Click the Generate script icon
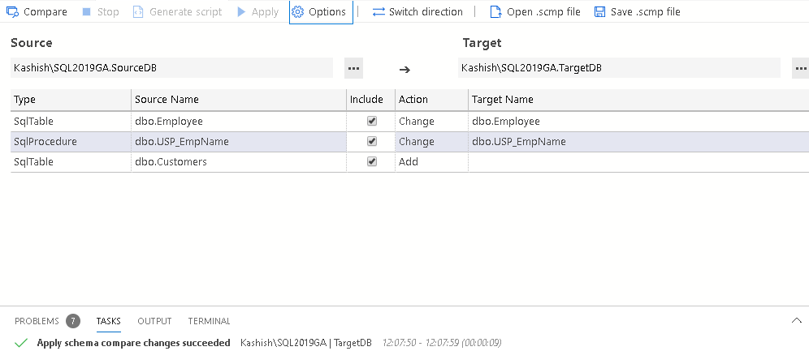Viewport: 809px width, 351px height. click(x=138, y=12)
